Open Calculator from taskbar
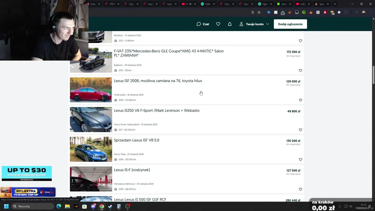 (x=119, y=206)
